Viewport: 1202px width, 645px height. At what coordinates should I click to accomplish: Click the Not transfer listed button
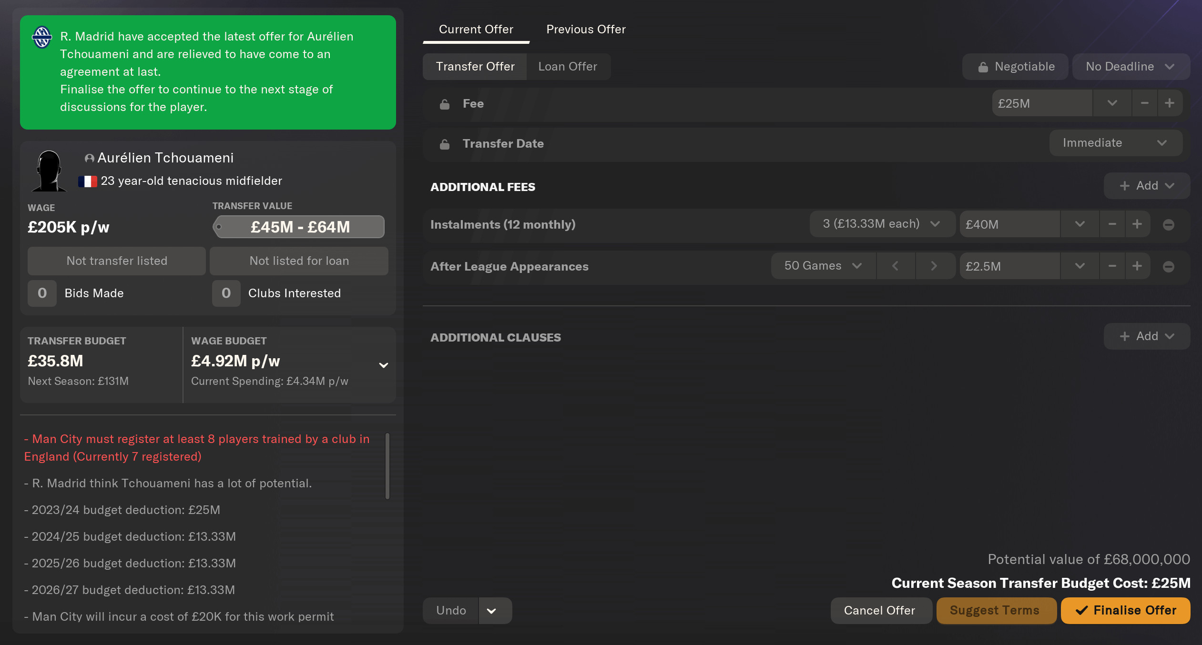click(117, 261)
